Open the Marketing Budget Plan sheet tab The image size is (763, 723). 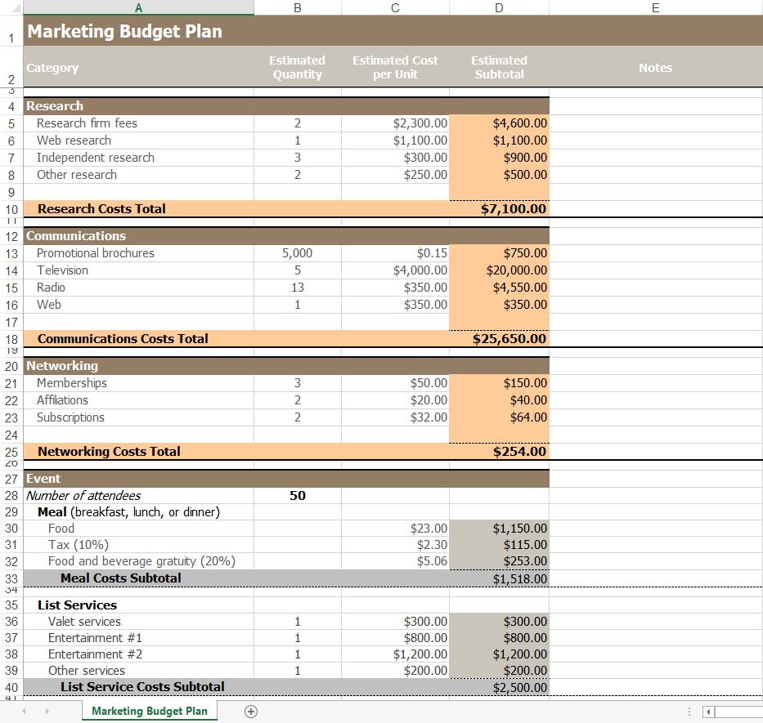click(x=149, y=712)
